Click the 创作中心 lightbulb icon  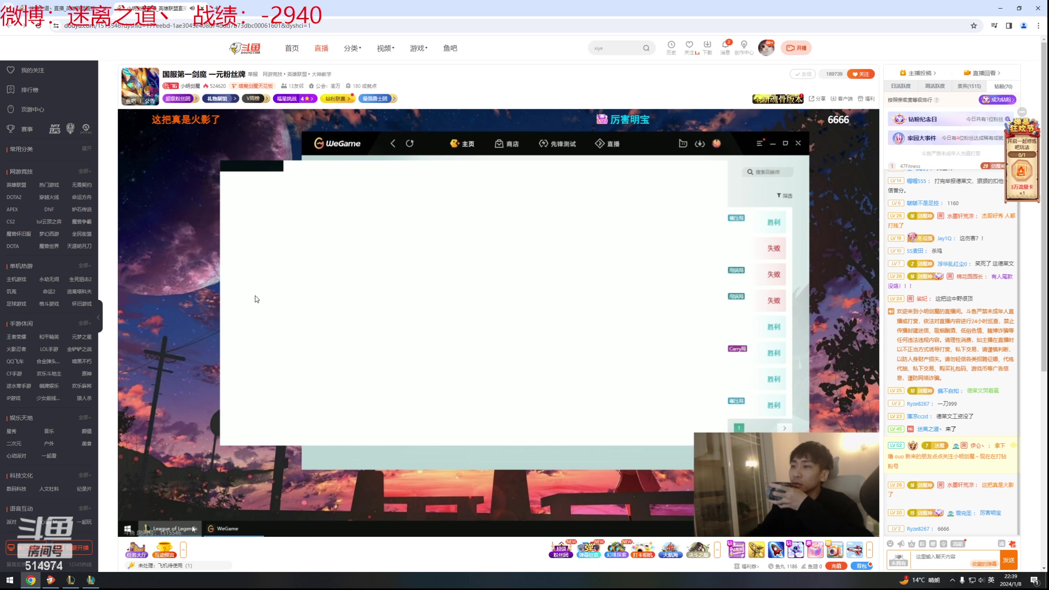click(x=744, y=45)
